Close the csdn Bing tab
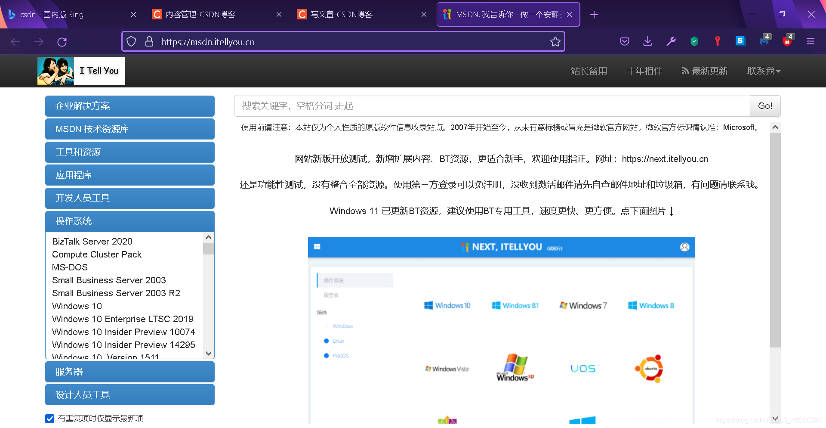826x428 pixels. [133, 15]
